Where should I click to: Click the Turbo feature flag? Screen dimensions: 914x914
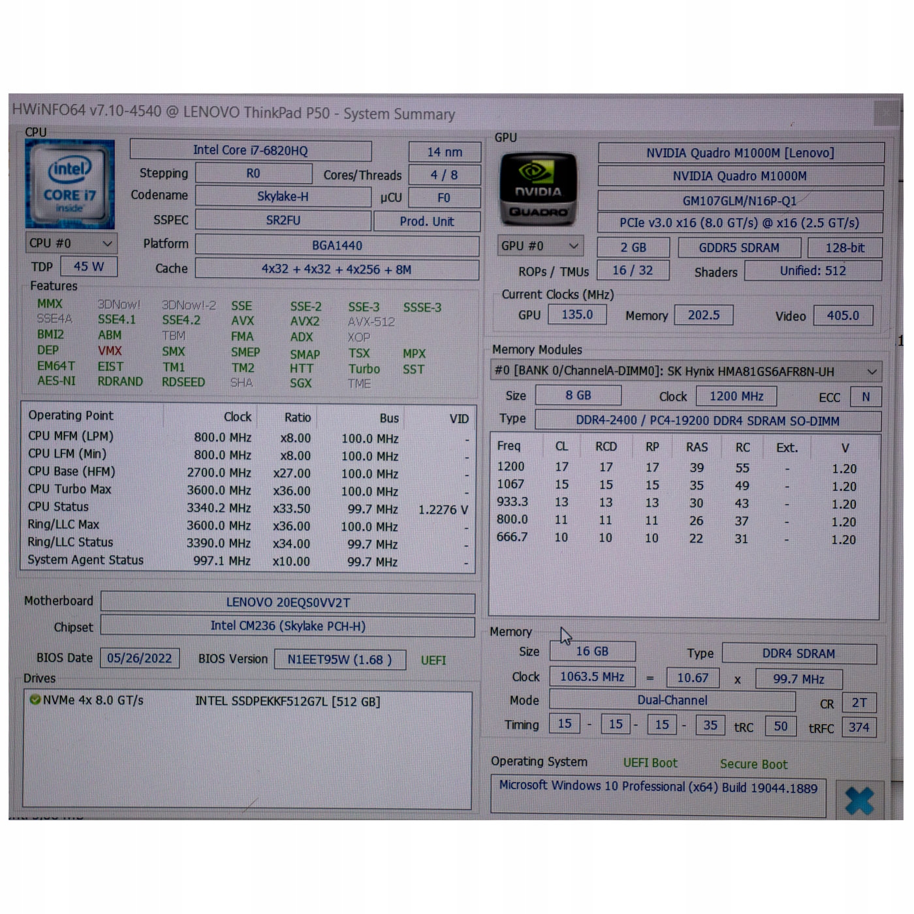click(x=364, y=369)
